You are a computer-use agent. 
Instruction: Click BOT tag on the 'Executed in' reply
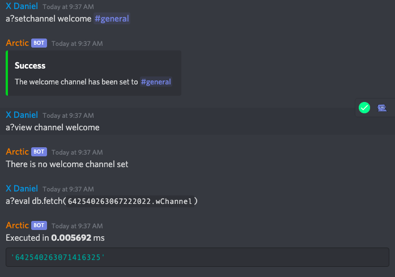39,225
